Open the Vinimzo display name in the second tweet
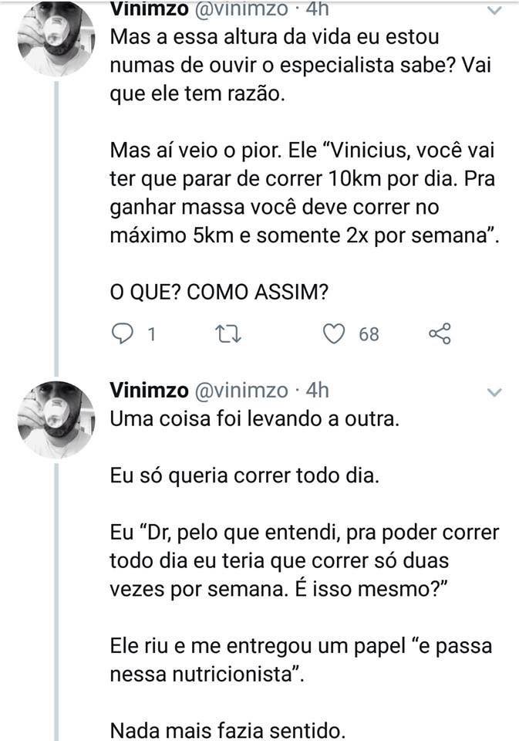Viewport: 519px width, 741px height. (x=150, y=391)
